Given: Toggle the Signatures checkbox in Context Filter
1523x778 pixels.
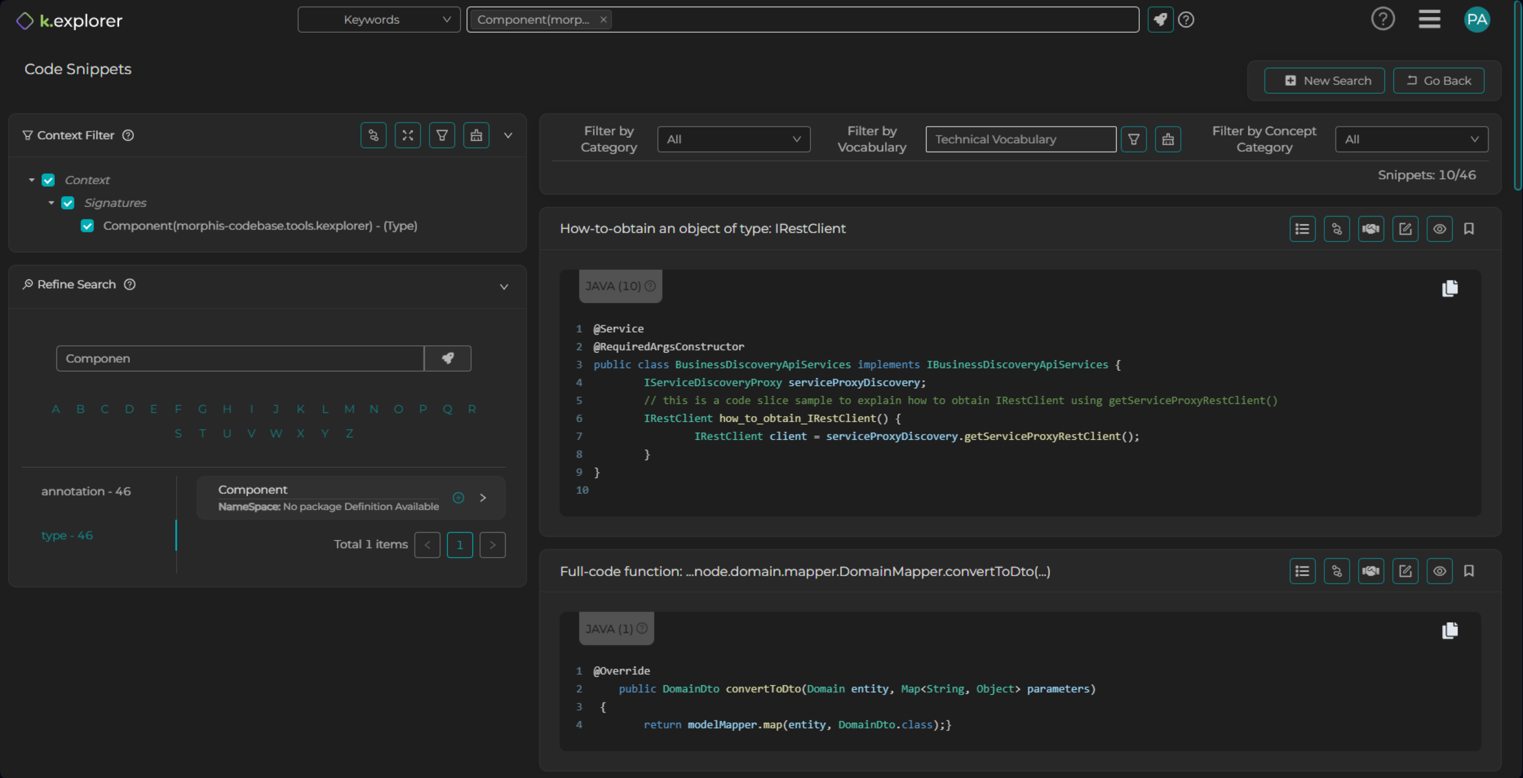Looking at the screenshot, I should [68, 203].
